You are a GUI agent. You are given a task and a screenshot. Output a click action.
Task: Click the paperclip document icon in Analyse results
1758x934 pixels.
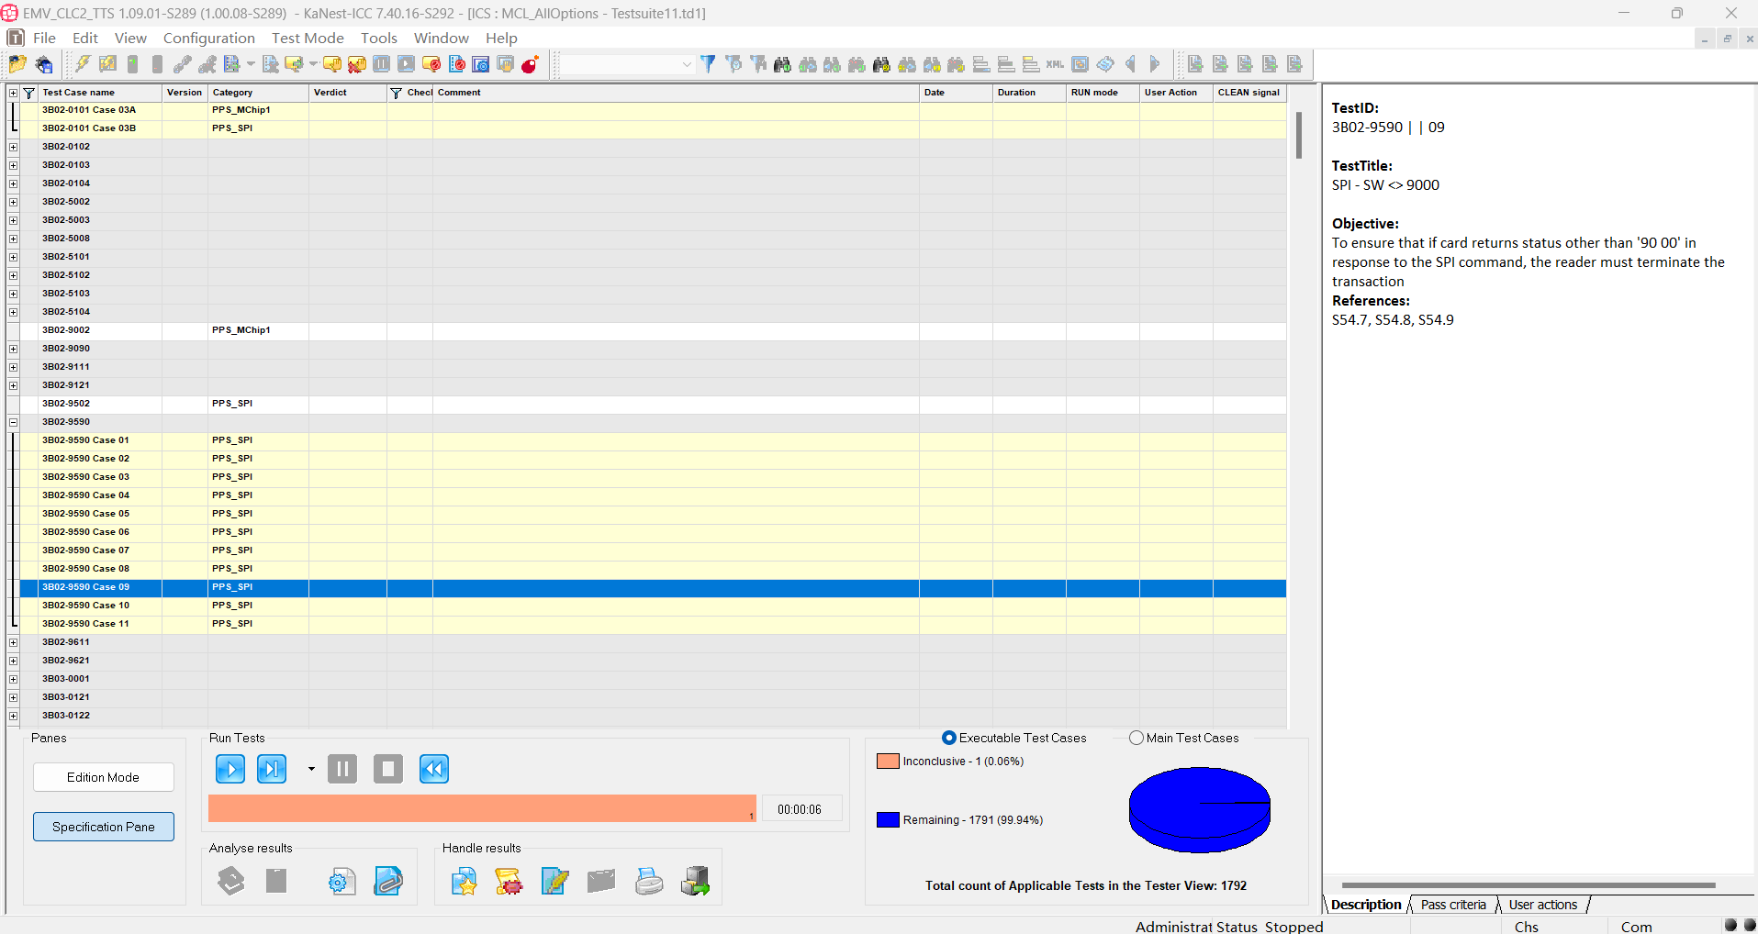(388, 882)
